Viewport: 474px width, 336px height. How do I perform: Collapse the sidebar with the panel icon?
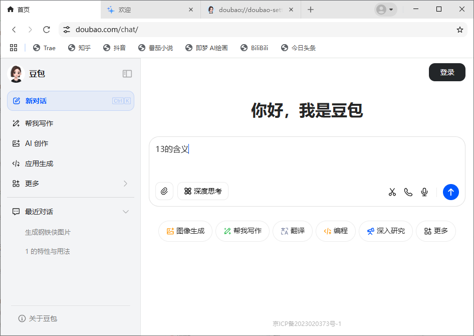click(x=127, y=74)
